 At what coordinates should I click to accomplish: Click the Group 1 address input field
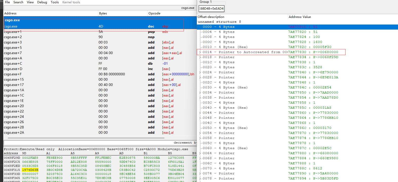(x=212, y=9)
